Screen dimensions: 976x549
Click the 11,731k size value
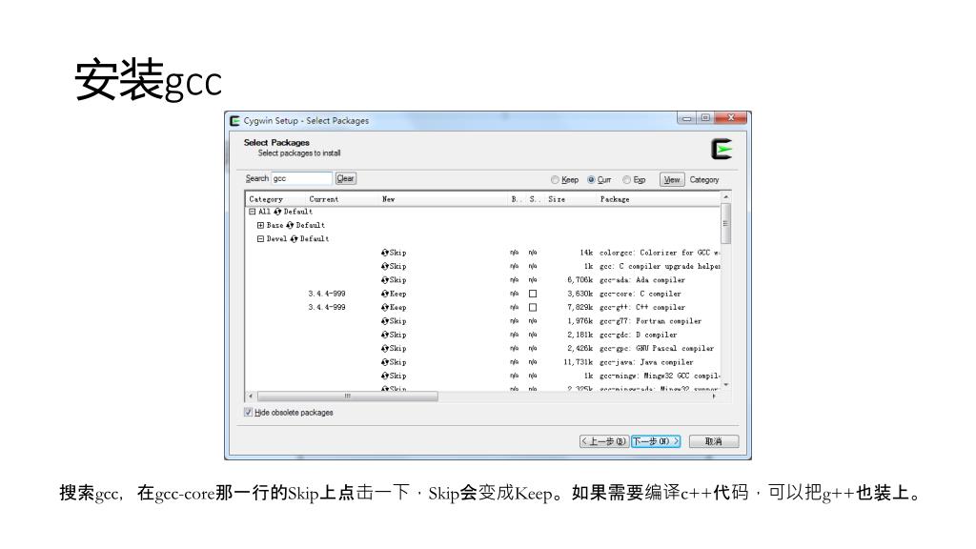[x=579, y=362]
